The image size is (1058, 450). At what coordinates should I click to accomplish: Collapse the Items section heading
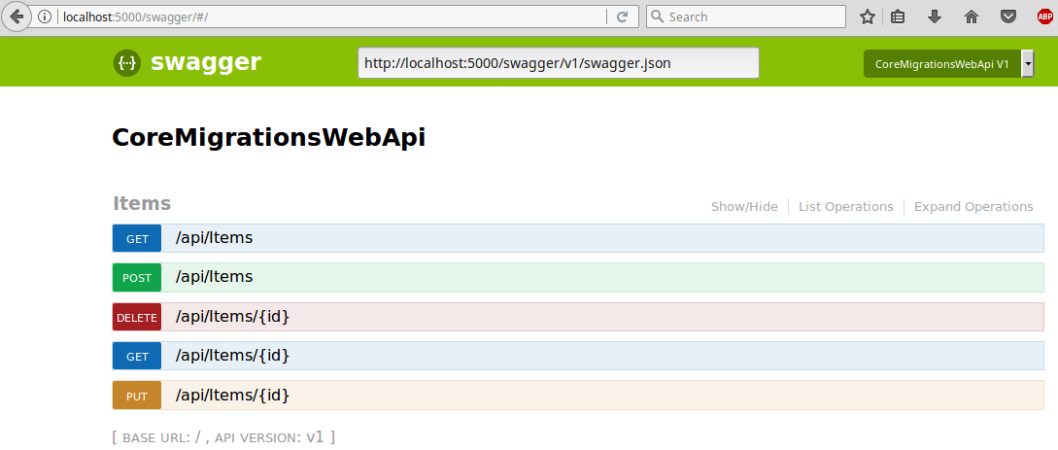point(142,203)
